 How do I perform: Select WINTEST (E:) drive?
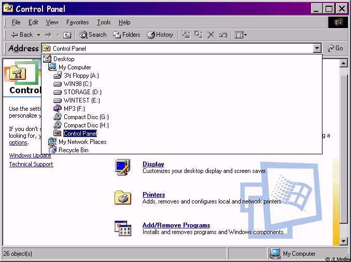[x=82, y=100]
